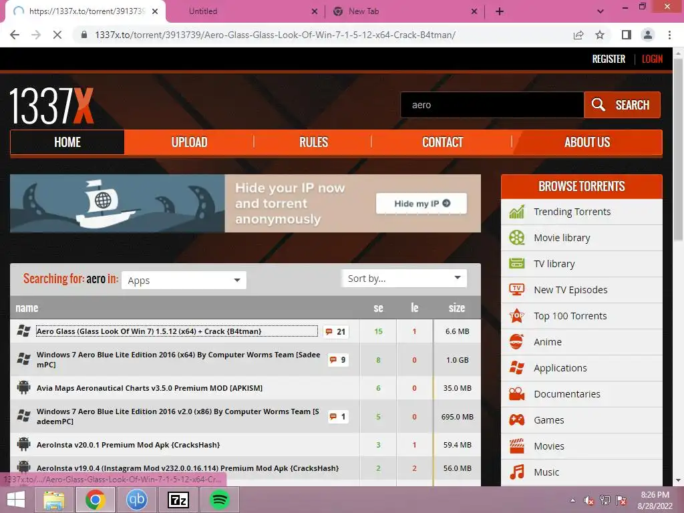Click the 1.0 GB size cell

tap(457, 360)
